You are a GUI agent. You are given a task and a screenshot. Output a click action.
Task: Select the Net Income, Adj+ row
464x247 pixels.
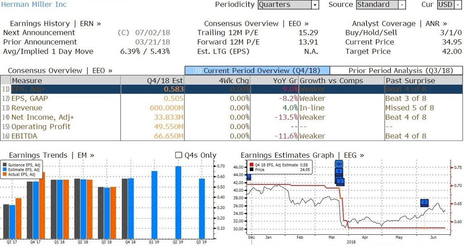(232, 117)
